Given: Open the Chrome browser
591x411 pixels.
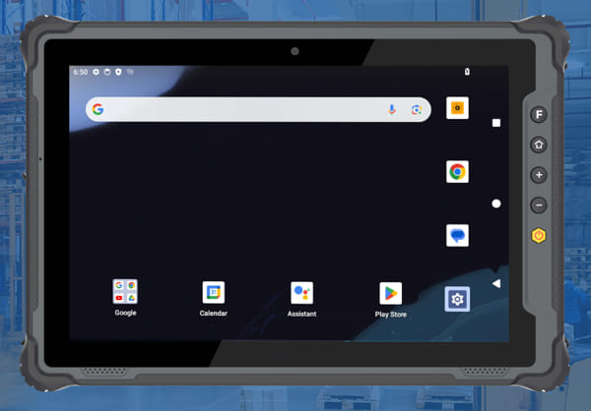Looking at the screenshot, I should click(458, 172).
